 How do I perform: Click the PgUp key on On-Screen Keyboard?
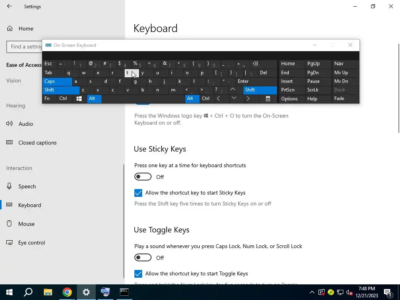[318, 64]
